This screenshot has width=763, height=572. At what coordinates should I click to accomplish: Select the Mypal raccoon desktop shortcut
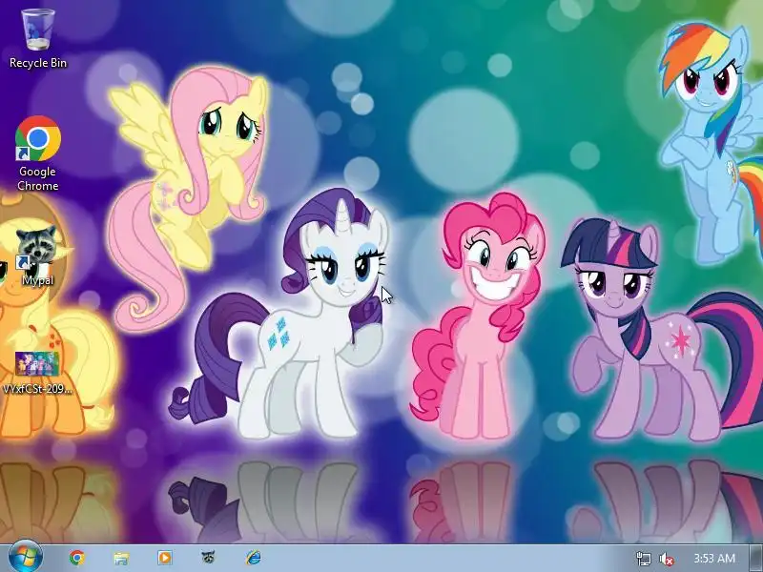37,255
